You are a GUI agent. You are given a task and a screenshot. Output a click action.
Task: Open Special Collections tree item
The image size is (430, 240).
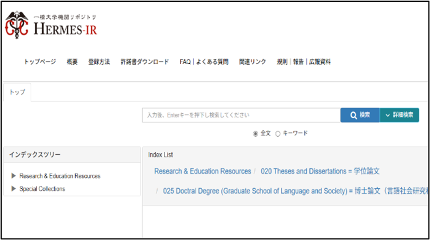pos(43,189)
